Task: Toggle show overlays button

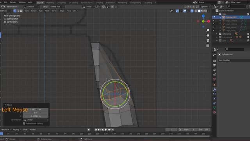Action: click(x=185, y=11)
